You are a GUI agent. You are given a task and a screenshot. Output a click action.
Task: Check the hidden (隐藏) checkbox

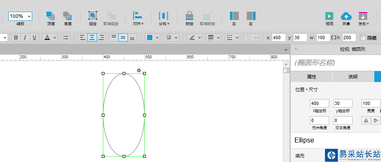[x=363, y=38]
